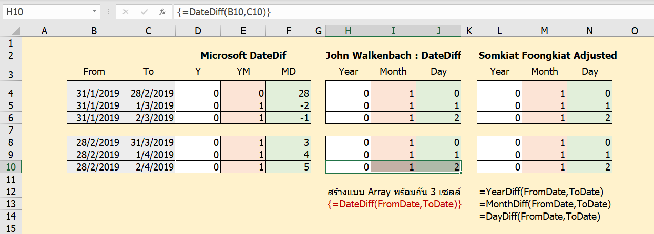Select column O header
This screenshot has height=234, width=654.
coord(635,31)
